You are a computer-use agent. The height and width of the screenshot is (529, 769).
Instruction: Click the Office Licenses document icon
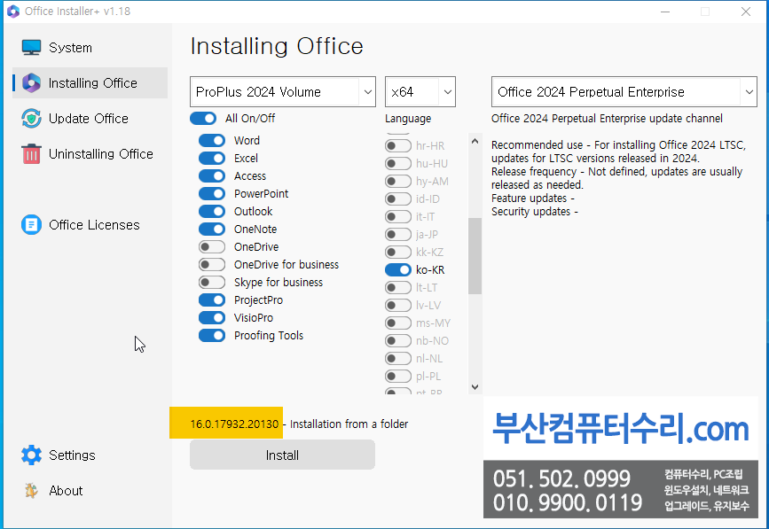click(31, 225)
